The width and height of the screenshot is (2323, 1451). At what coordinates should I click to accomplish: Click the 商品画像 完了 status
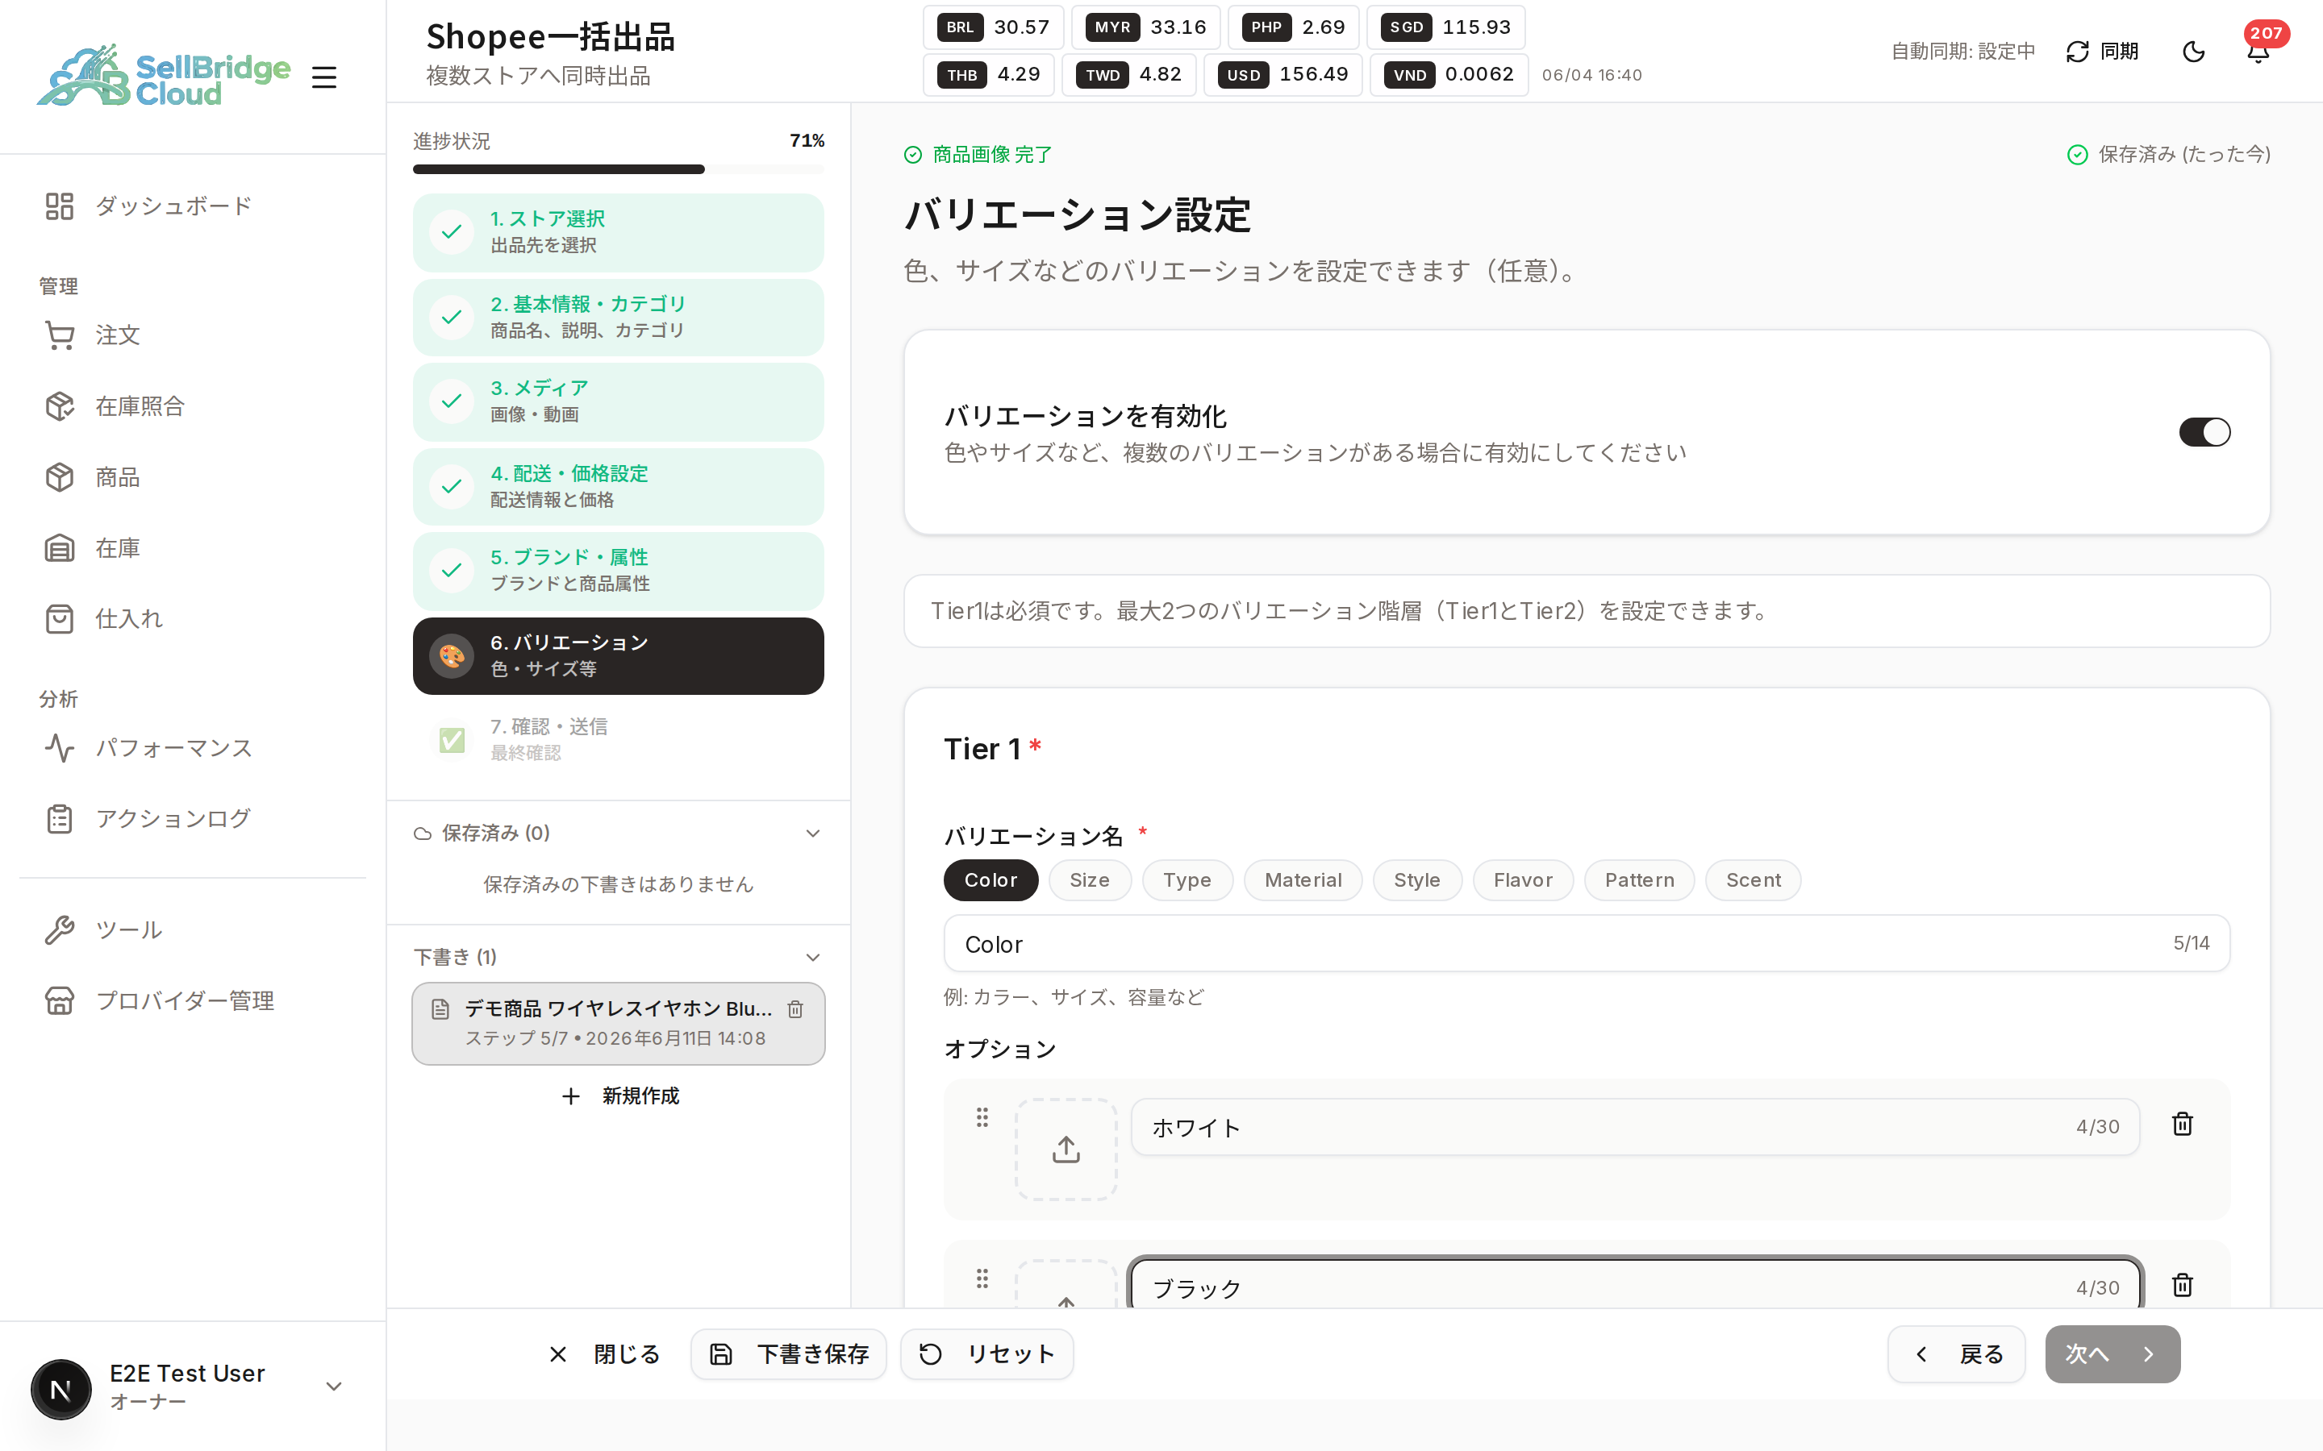pos(978,155)
